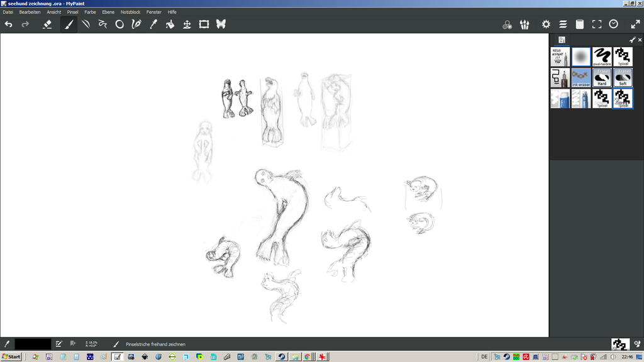
Task: Select the frame editing tool
Action: pyautogui.click(x=204, y=25)
